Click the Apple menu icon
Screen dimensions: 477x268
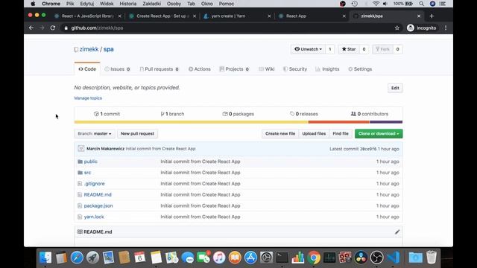[x=33, y=4]
